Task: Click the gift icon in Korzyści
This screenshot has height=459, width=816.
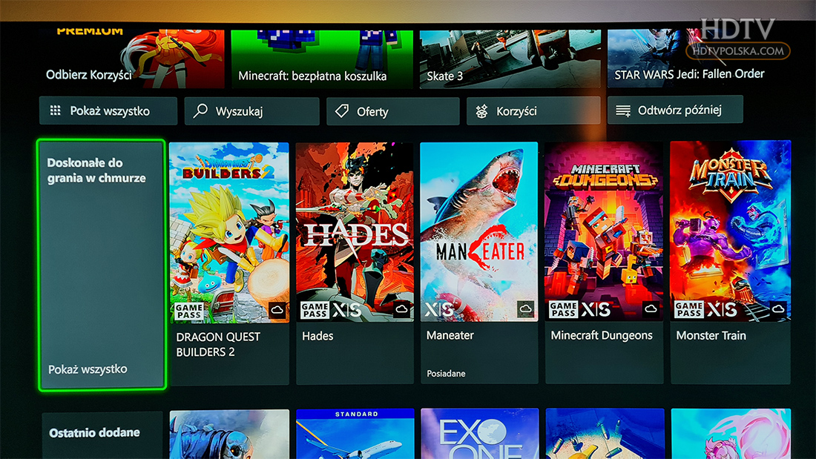Action: [482, 110]
